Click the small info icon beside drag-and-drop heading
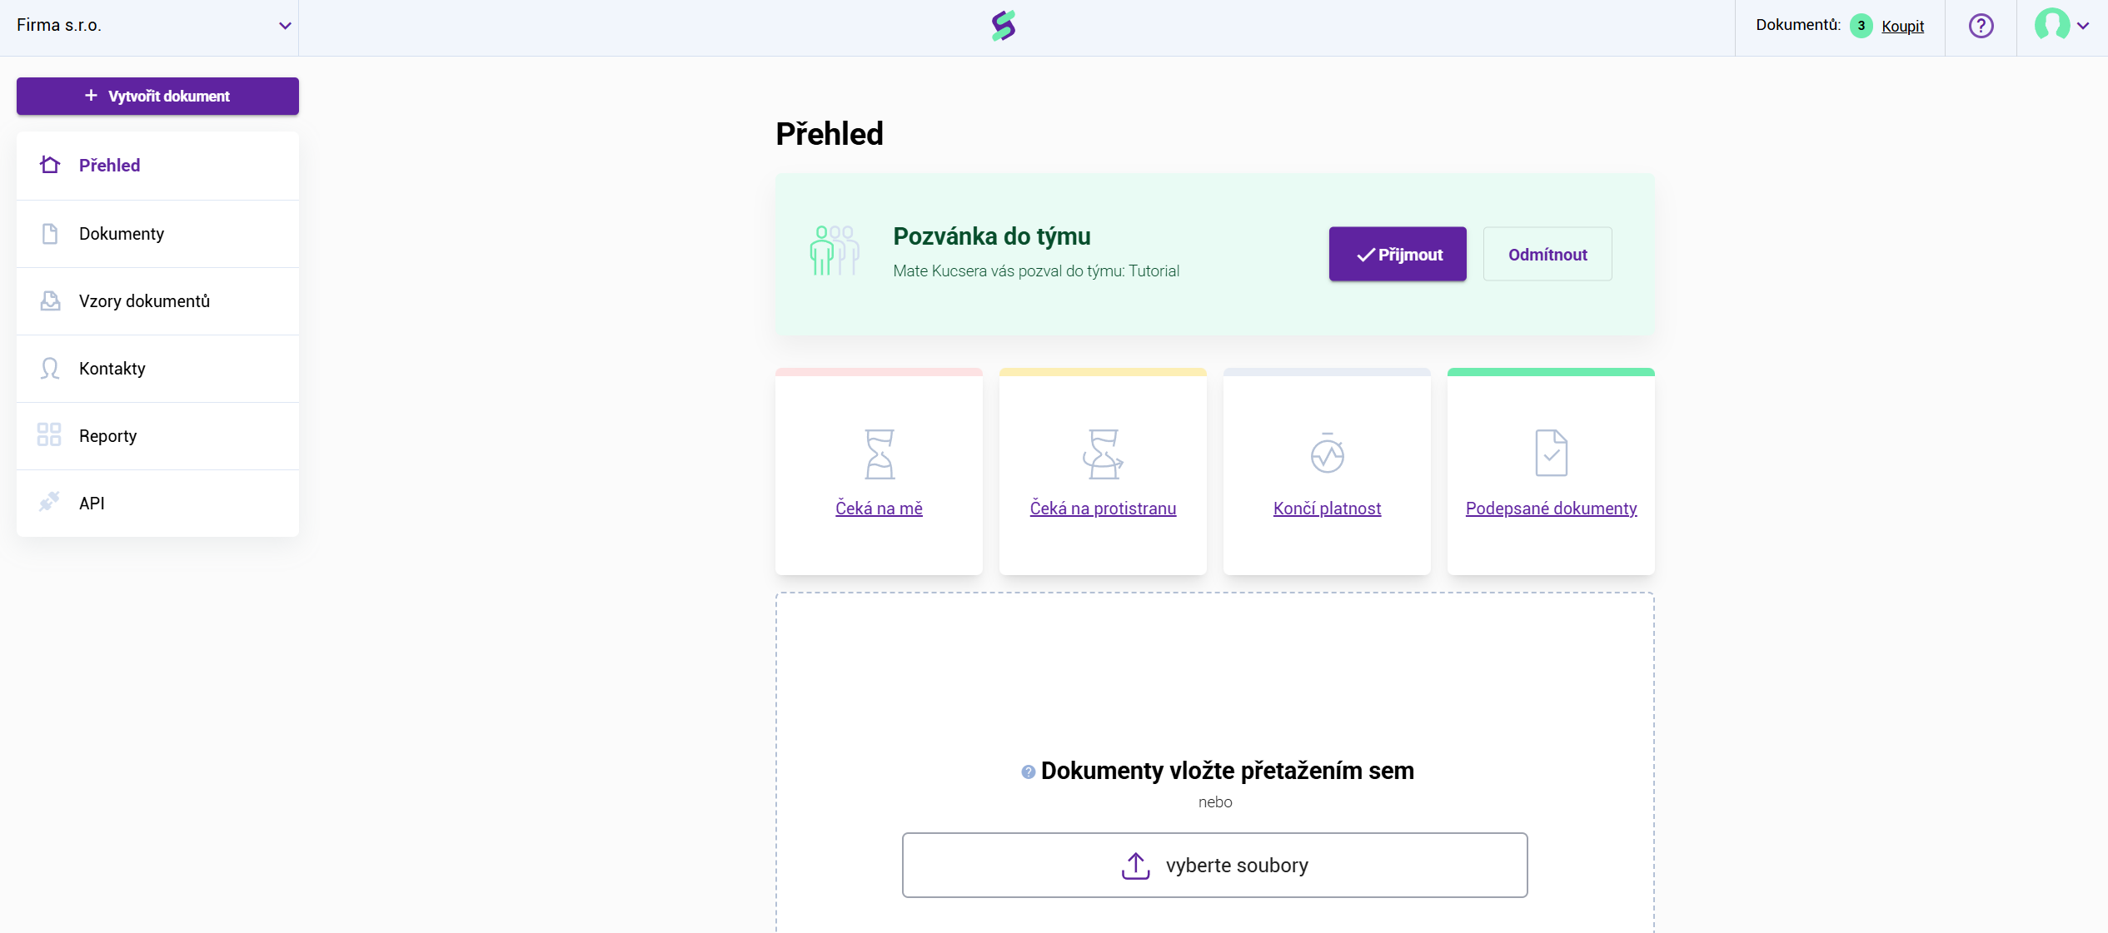2108x933 pixels. (x=1028, y=772)
